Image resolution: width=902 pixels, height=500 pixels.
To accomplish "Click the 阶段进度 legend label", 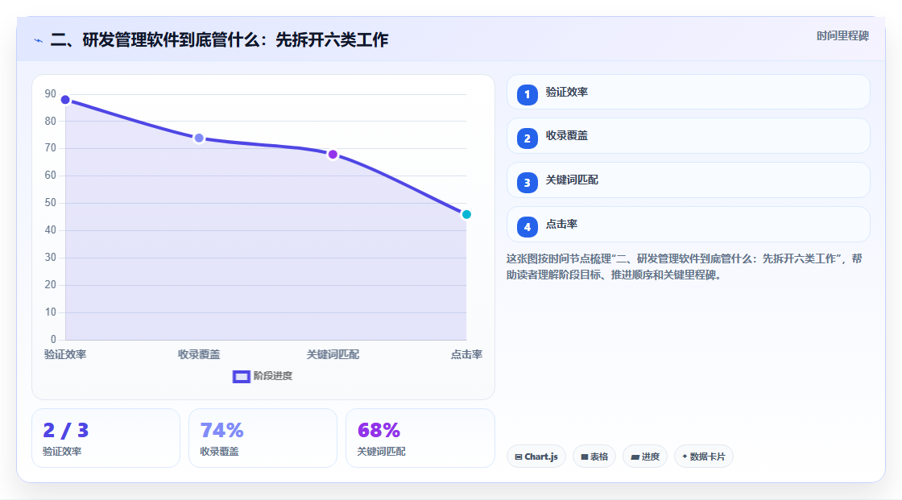I will pyautogui.click(x=273, y=376).
